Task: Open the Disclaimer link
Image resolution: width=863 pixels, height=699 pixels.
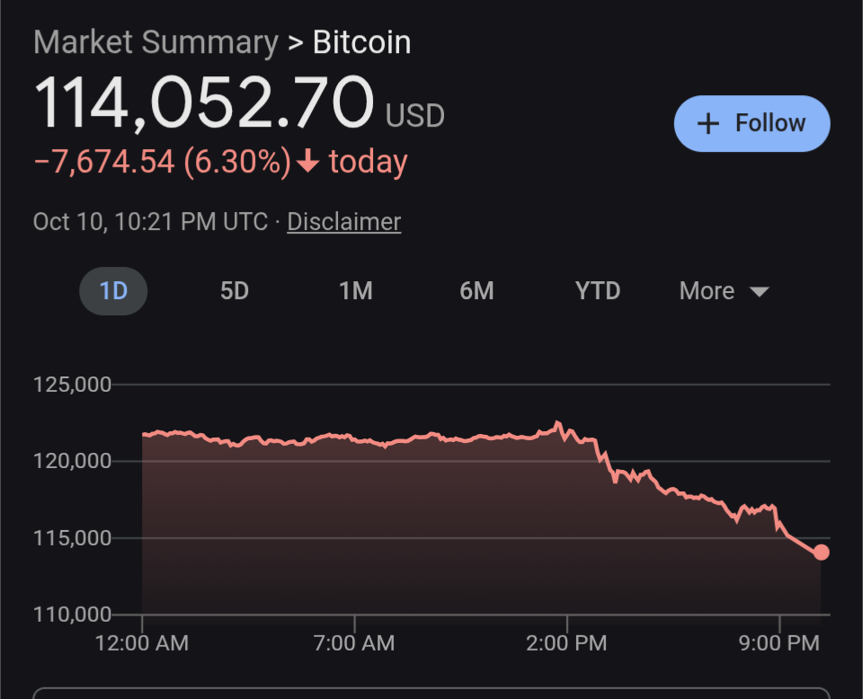Action: [343, 222]
